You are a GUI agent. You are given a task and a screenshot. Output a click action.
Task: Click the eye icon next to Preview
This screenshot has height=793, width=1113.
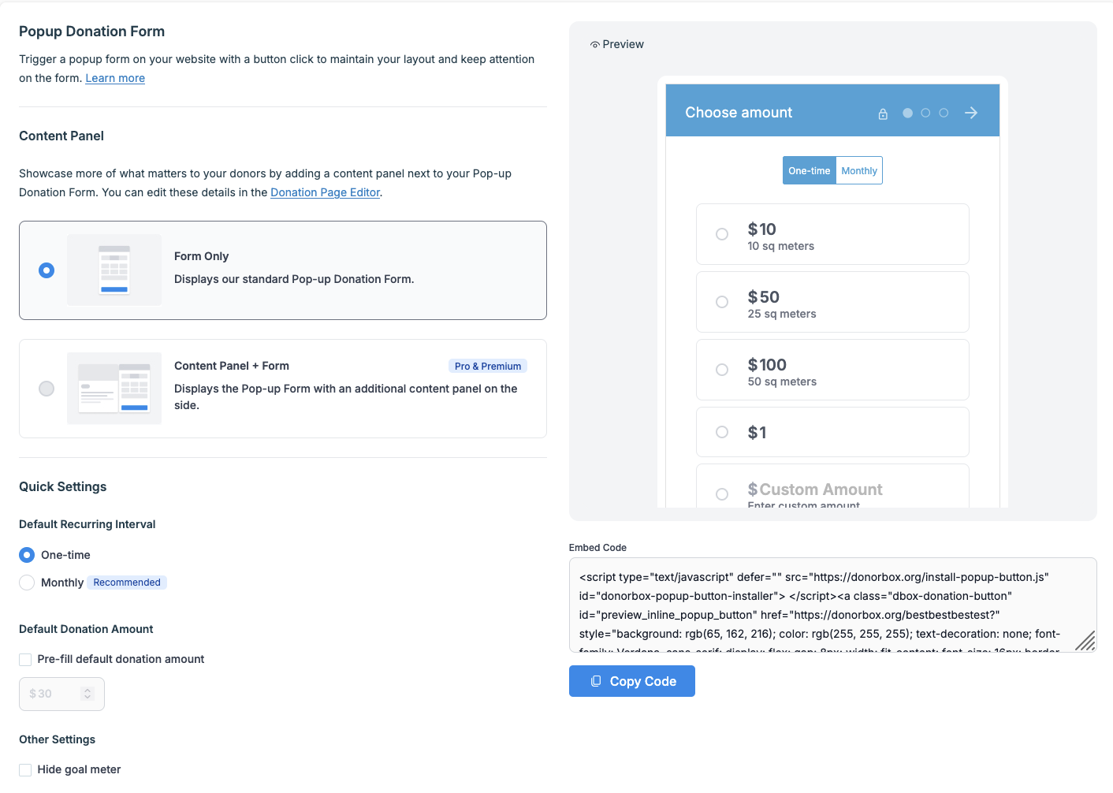coord(595,45)
